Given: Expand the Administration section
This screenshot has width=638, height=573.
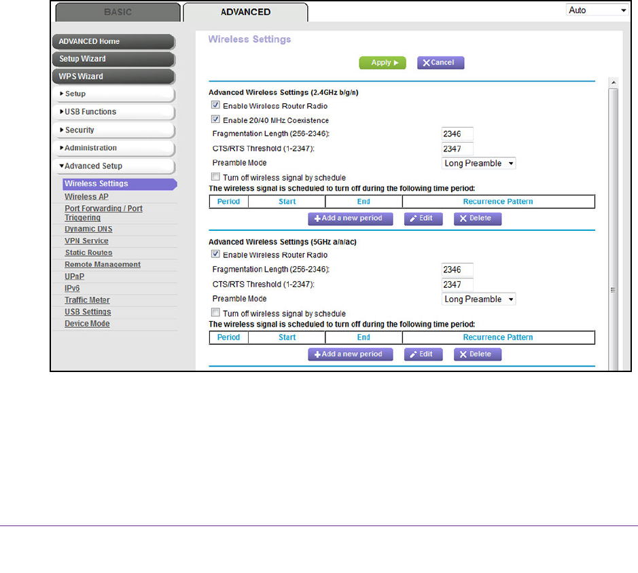Looking at the screenshot, I should [113, 148].
